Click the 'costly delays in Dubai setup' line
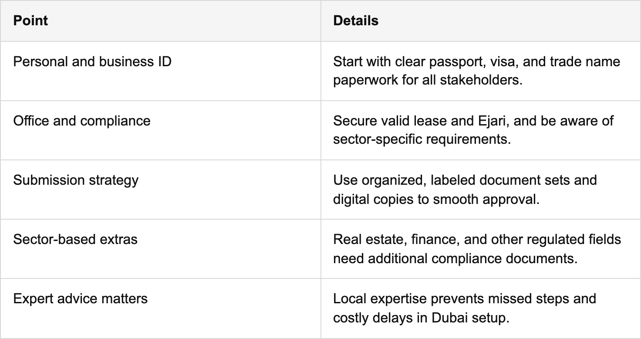Screen dimensions: 641x339 (x=421, y=318)
